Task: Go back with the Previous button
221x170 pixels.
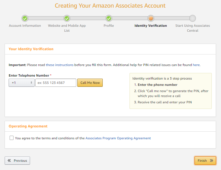Action: (17, 160)
